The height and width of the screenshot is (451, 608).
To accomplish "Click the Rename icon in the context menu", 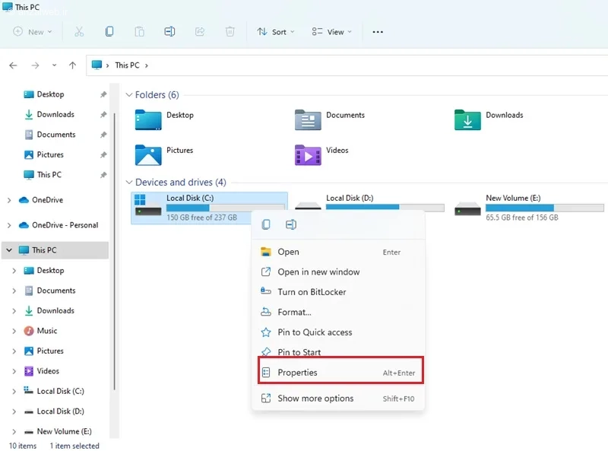I will coord(290,224).
